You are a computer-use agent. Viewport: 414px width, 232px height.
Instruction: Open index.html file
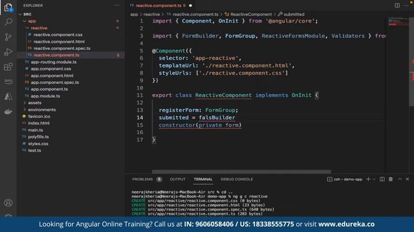tap(39, 123)
